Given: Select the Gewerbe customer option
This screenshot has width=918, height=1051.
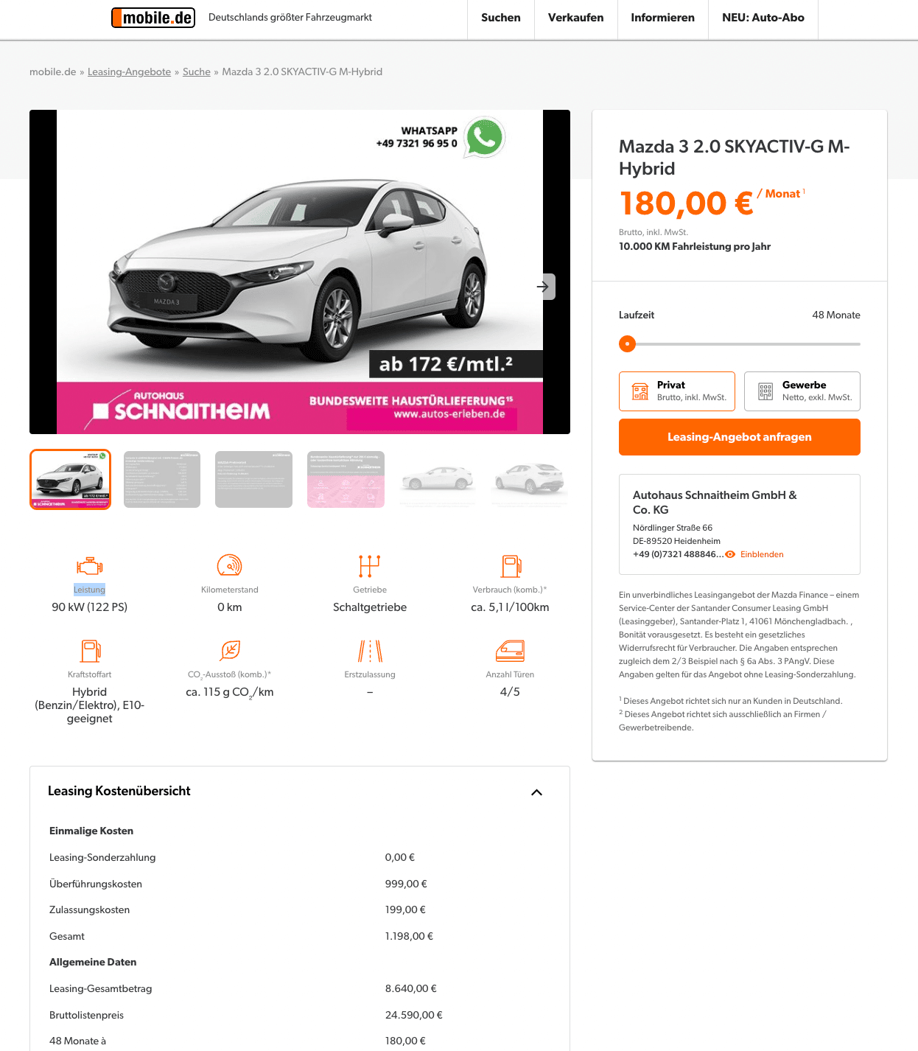Looking at the screenshot, I should pyautogui.click(x=802, y=391).
